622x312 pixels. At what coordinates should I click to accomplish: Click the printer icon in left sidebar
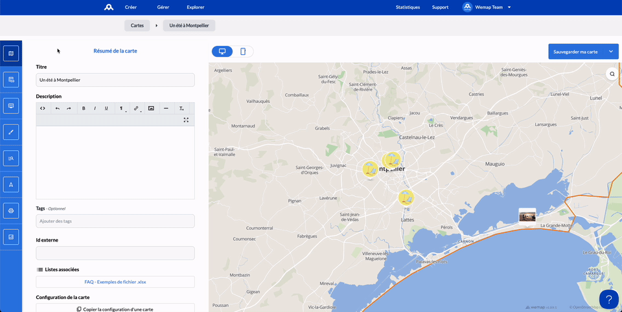point(11,211)
